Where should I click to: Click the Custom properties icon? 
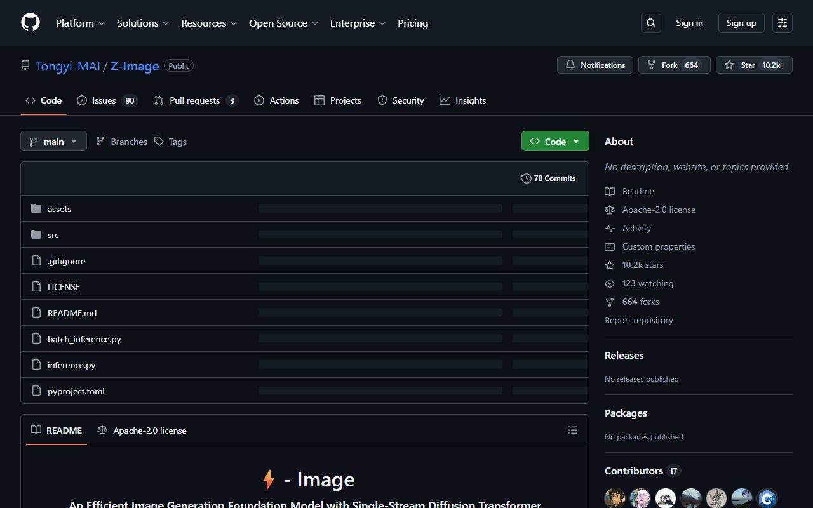pos(610,246)
